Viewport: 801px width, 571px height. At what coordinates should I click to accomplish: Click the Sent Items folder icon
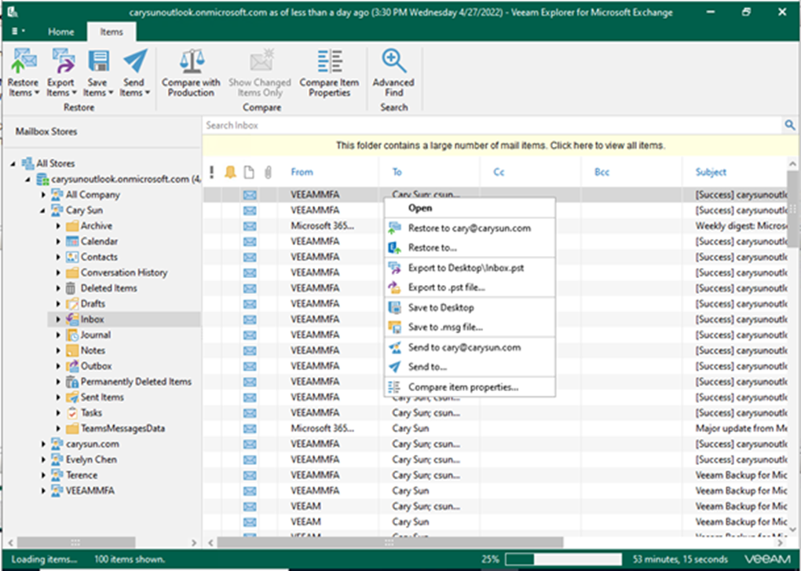coord(72,397)
